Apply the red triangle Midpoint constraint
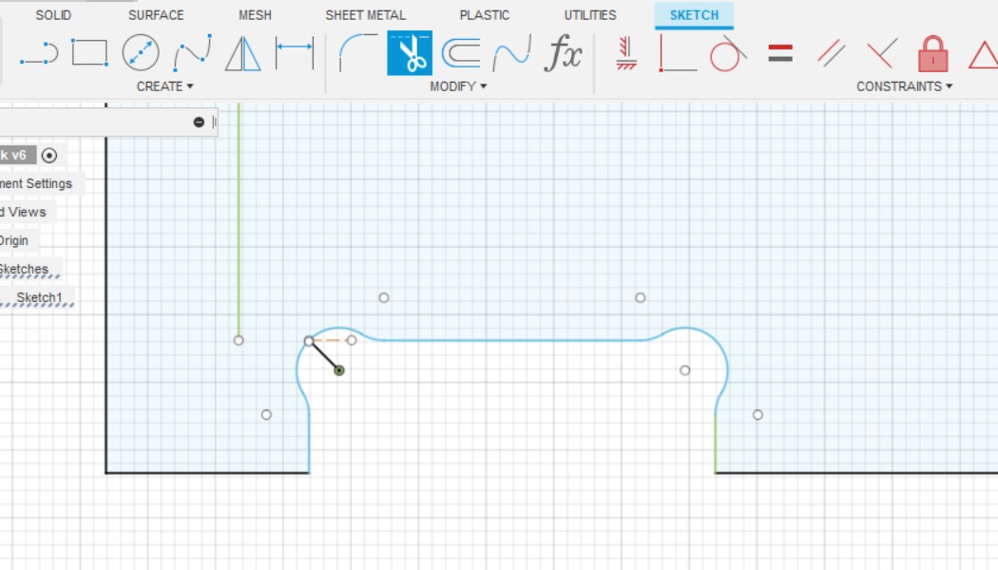The height and width of the screenshot is (570, 998). coord(984,55)
